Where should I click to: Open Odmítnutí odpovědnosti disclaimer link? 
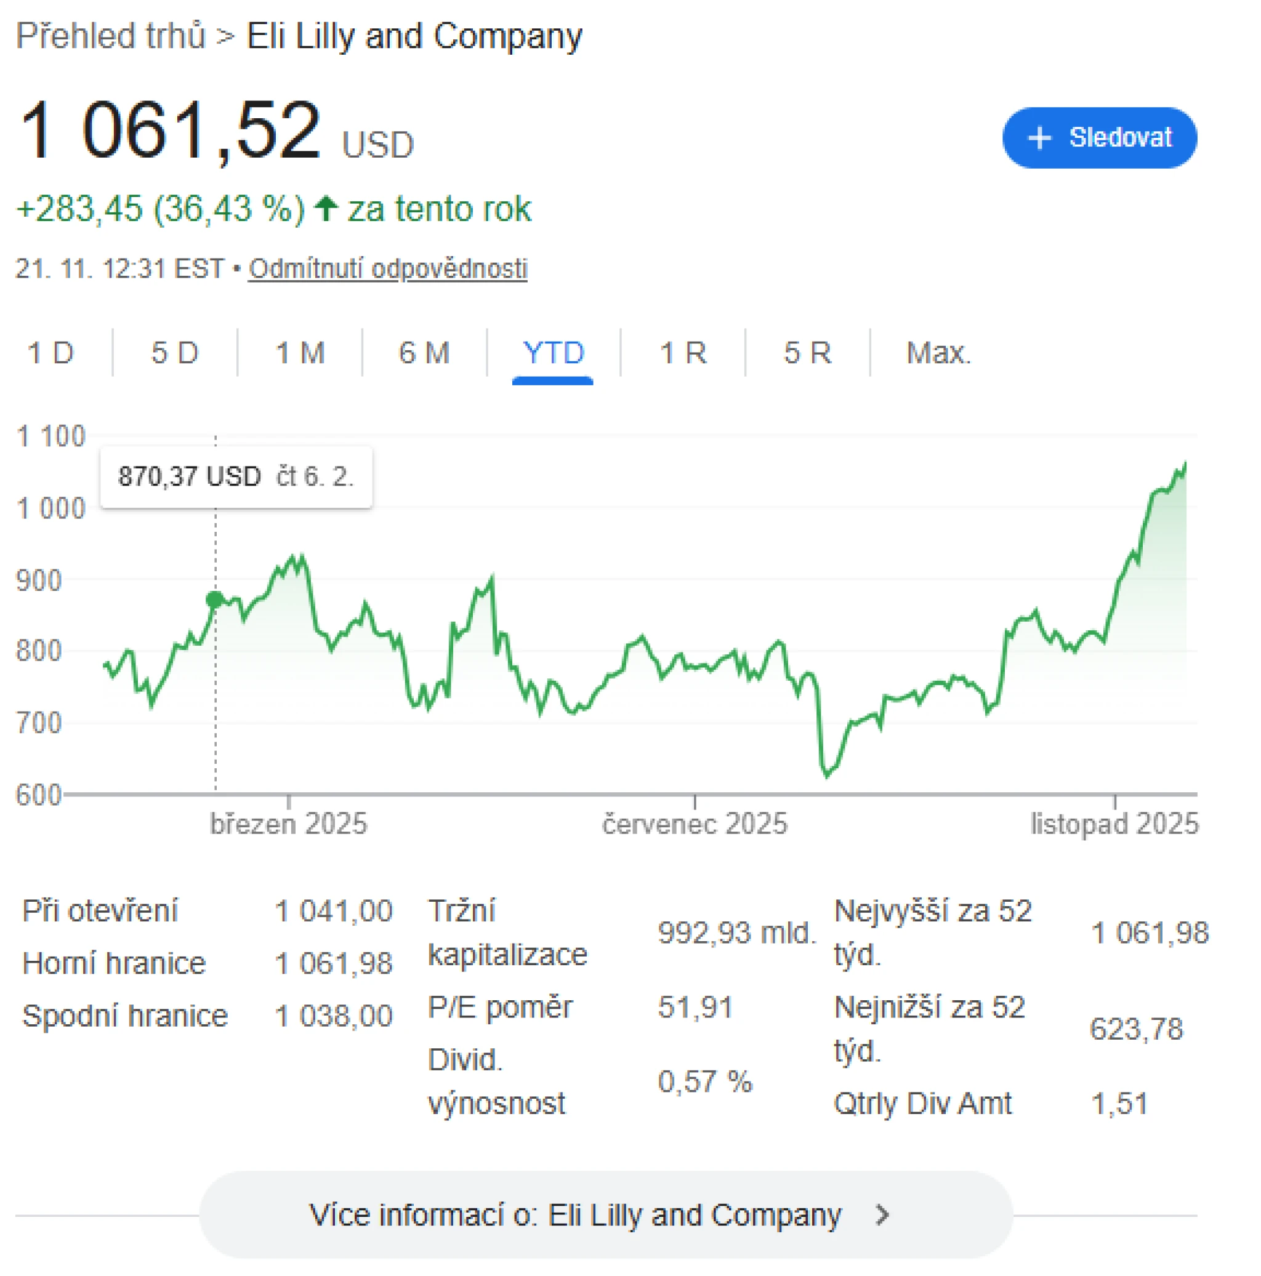tap(388, 269)
